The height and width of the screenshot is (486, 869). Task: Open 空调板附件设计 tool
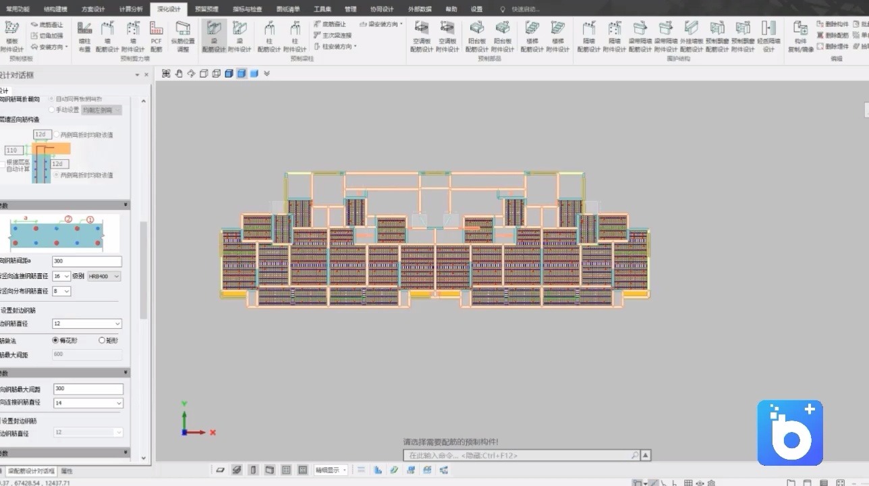(x=447, y=36)
